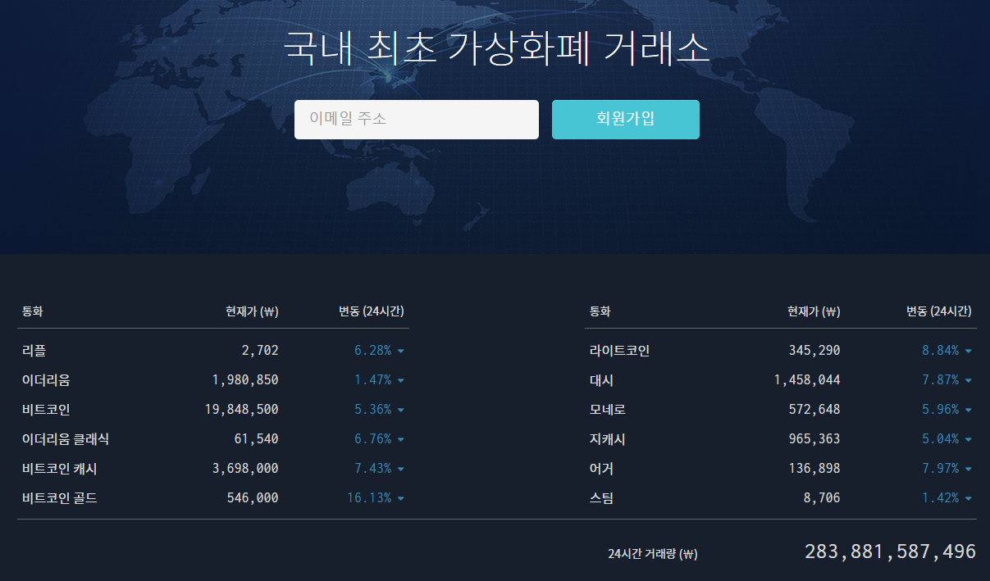Click the 24시간 거래량 (₩) label
990x581 pixels.
click(x=653, y=554)
